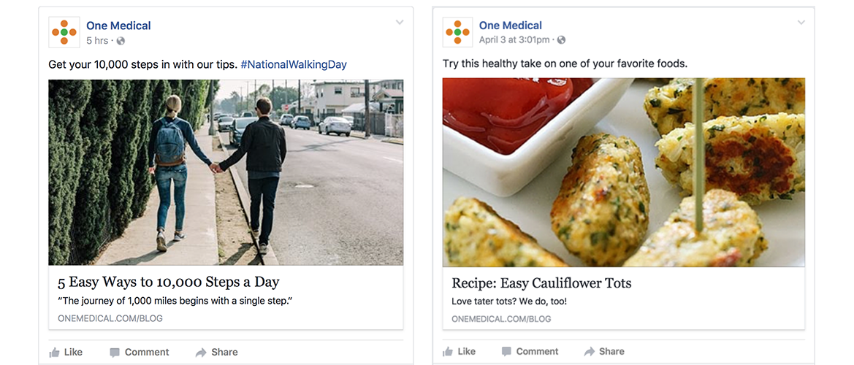854x365 pixels.
Task: Open One Medical page name on walking post
Action: coord(118,26)
